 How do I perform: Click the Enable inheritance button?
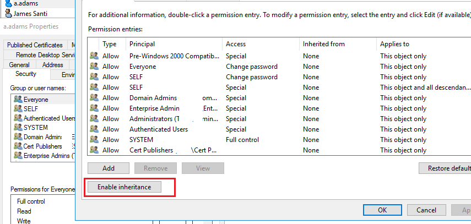point(124,187)
